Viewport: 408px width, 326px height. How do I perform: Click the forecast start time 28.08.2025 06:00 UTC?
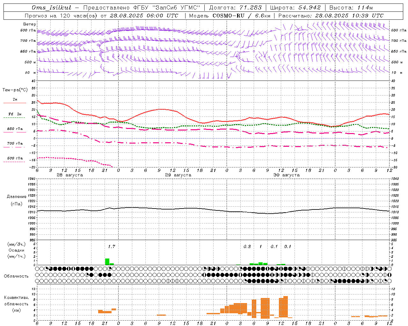[x=144, y=16]
